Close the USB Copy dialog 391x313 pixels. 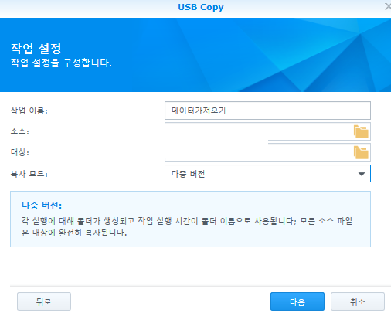pyautogui.click(x=388, y=6)
